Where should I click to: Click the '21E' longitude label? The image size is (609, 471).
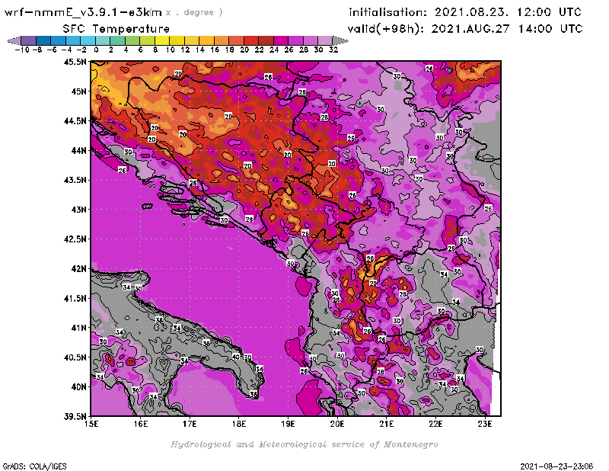click(387, 425)
